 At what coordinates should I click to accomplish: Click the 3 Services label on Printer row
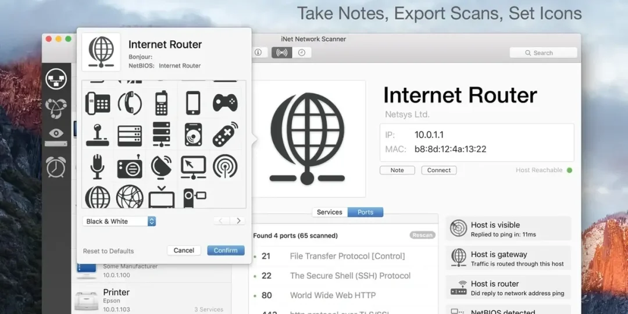tap(209, 309)
